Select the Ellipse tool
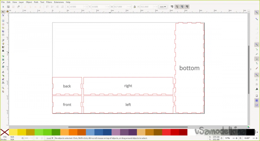Viewport: 260px width, 141px height. click(3, 24)
